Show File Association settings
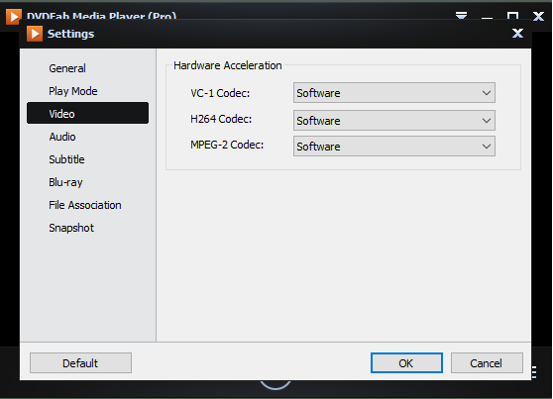Viewport: 553px width, 399px height. pos(85,205)
